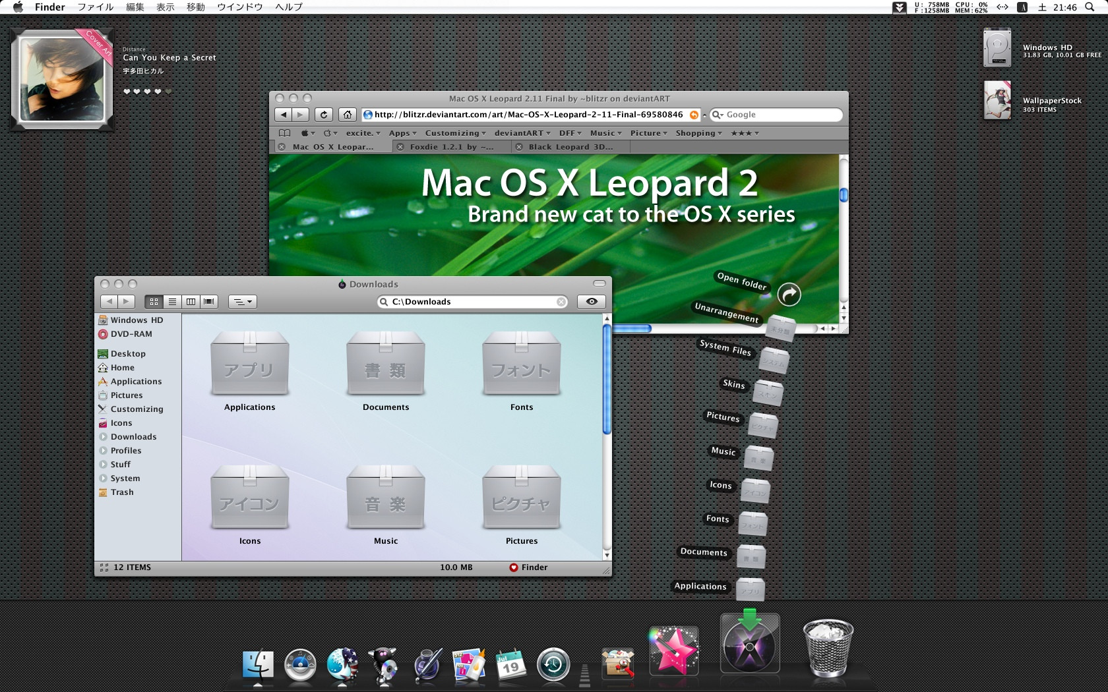Viewport: 1108px width, 692px height.
Task: Open the box with magnifier icon in dock
Action: point(618,664)
